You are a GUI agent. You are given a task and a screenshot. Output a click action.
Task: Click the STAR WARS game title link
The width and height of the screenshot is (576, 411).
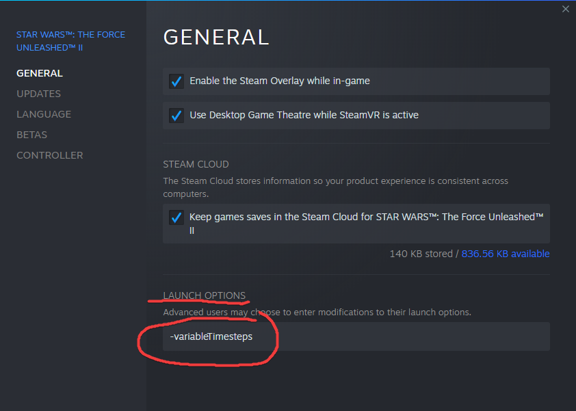coord(70,41)
